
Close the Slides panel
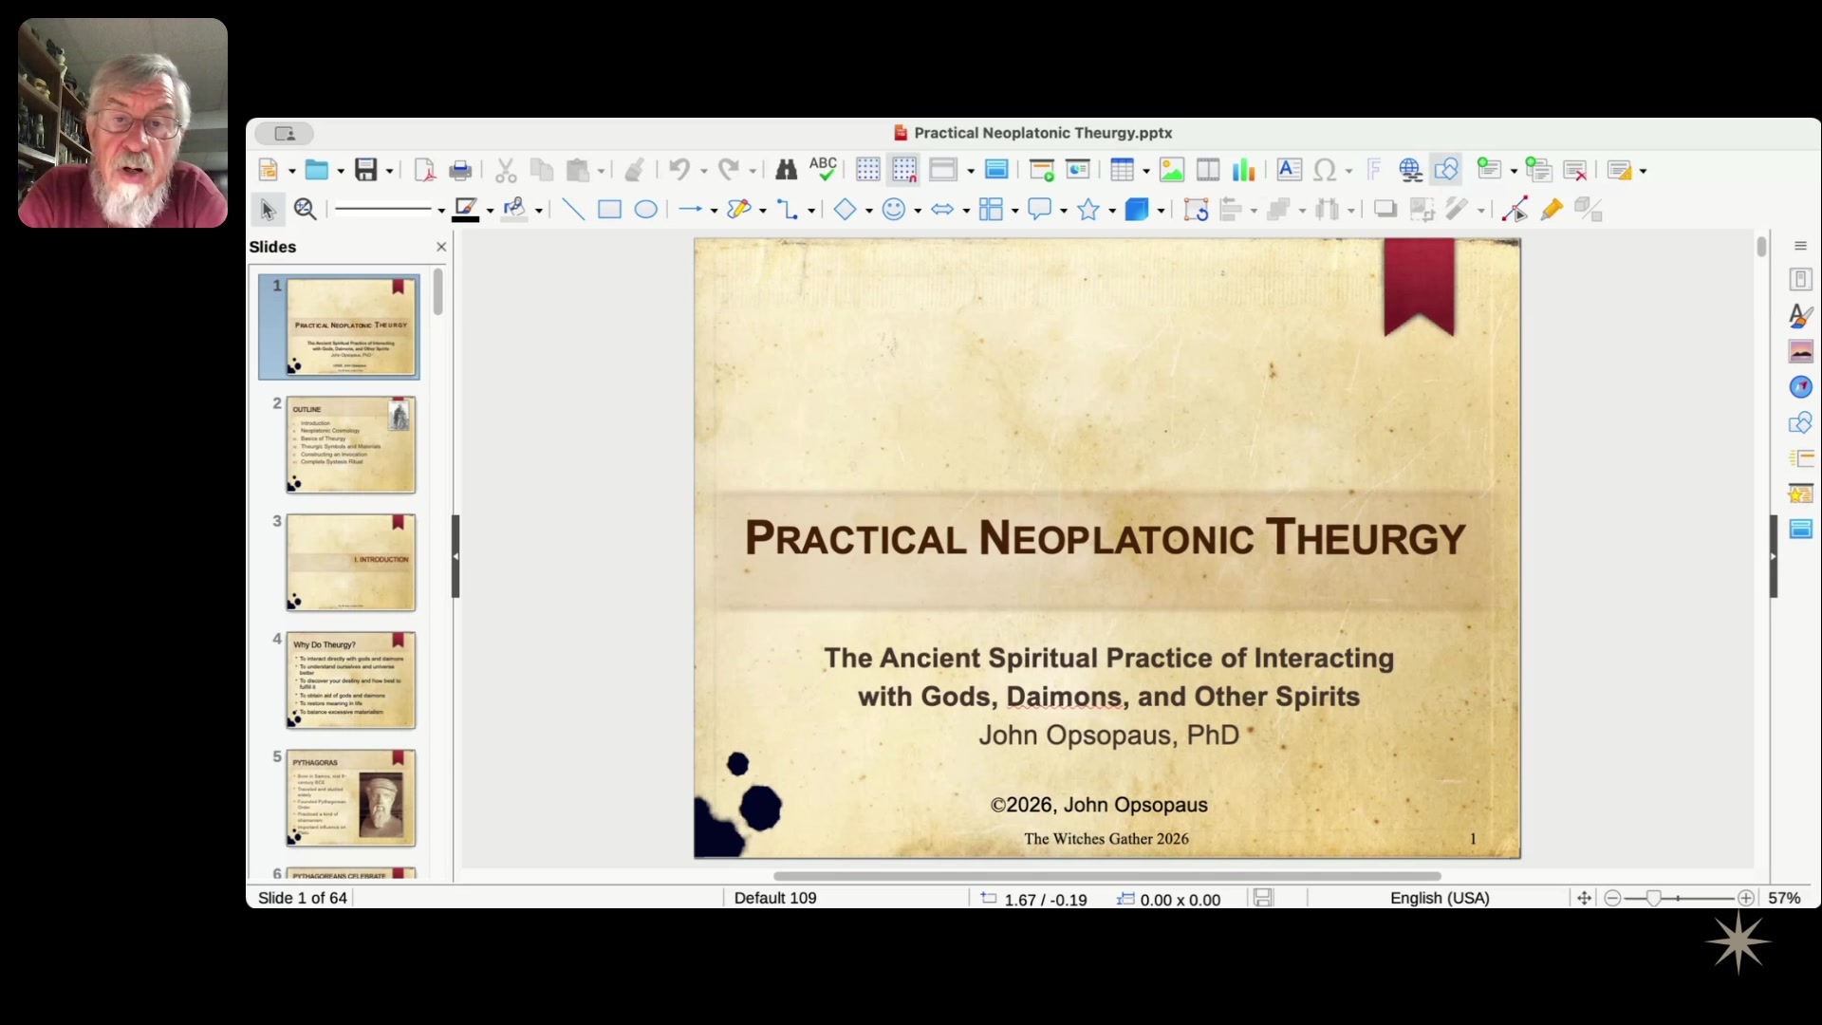[x=441, y=247]
